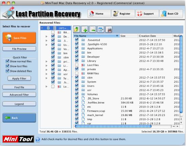The height and width of the screenshot is (146, 186).
Task: Toggle Show normal files checkbox
Action: click(x=7, y=61)
